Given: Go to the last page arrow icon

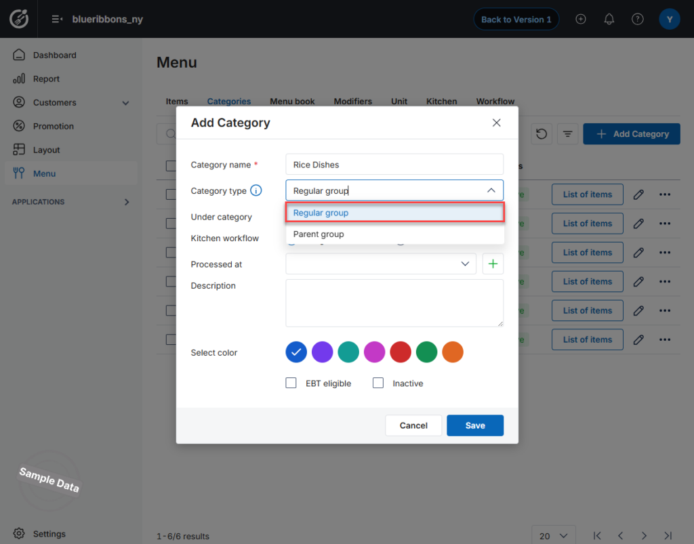Looking at the screenshot, I should tap(668, 536).
